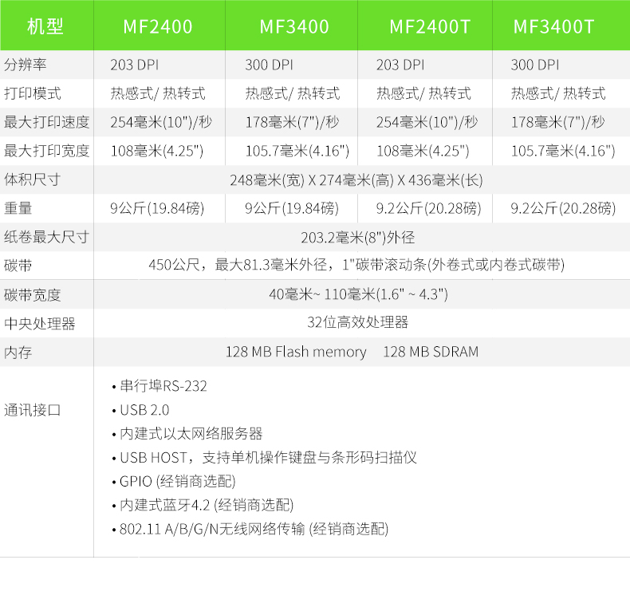
Task: Click 254毫米(10")/秒 under MF2400
Action: (x=161, y=122)
